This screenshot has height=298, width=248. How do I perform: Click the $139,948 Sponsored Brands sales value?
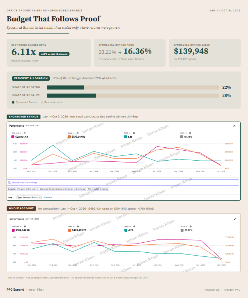click(191, 51)
